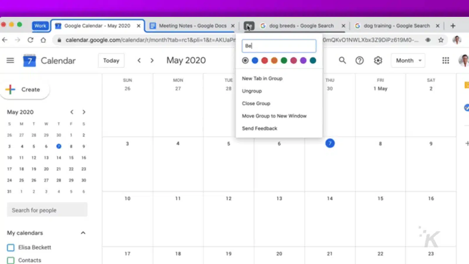Pick the green tab group color swatch
469x264 pixels.
click(x=284, y=60)
